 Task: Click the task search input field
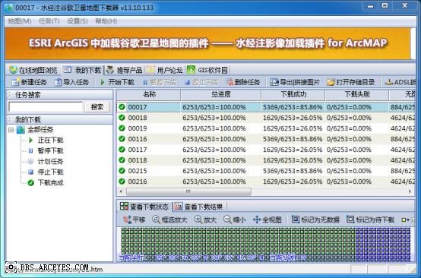[46, 107]
